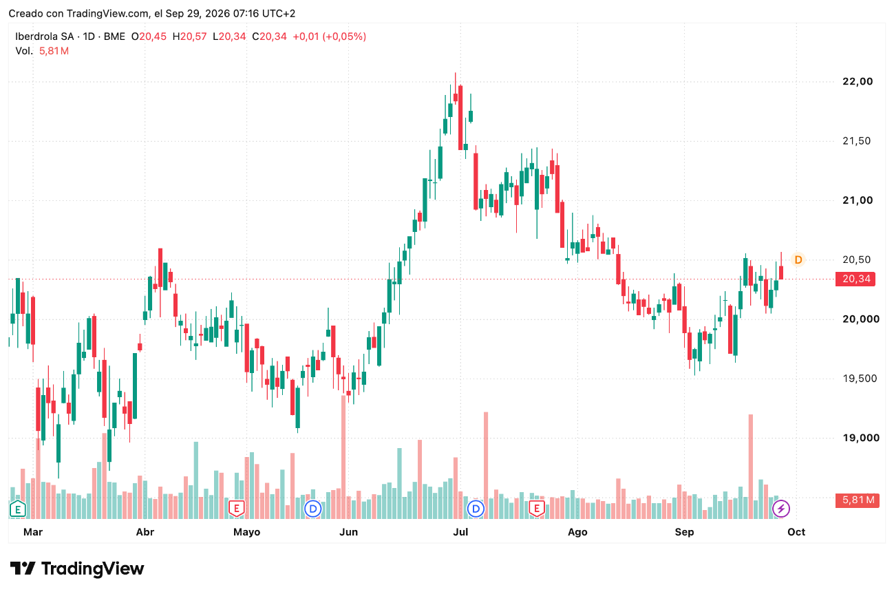Click the 'Jul' time axis label

(x=461, y=532)
